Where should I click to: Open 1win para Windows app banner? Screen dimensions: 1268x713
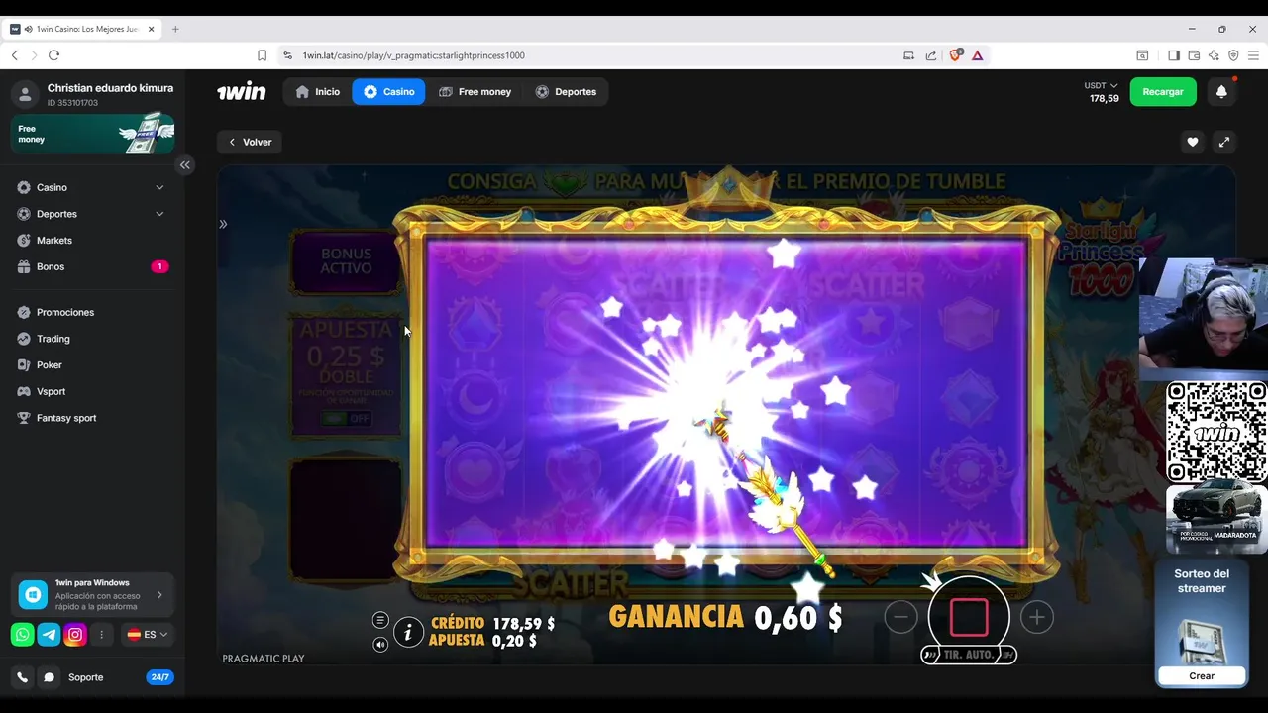pyautogui.click(x=93, y=594)
